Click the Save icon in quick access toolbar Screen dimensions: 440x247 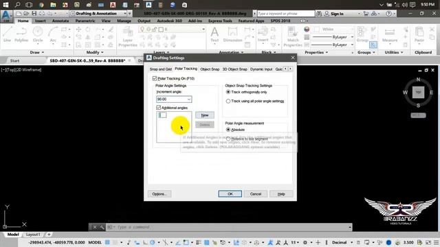[34, 14]
